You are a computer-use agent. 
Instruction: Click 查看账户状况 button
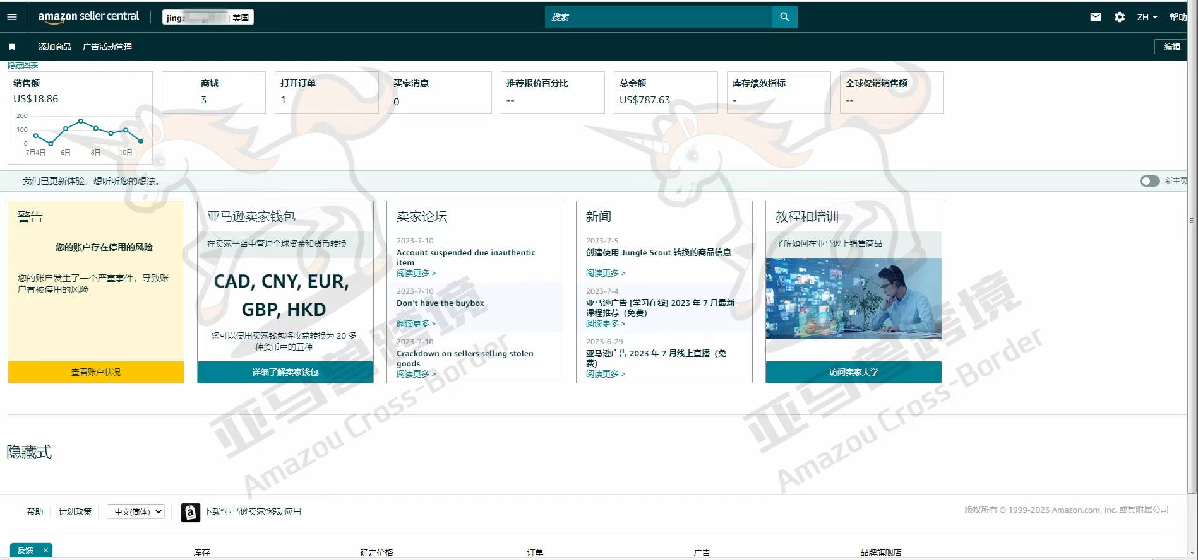pyautogui.click(x=96, y=372)
